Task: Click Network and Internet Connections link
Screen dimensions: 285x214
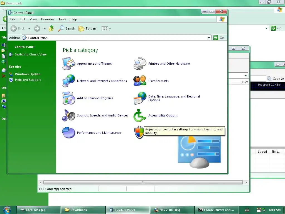Action: (x=102, y=81)
